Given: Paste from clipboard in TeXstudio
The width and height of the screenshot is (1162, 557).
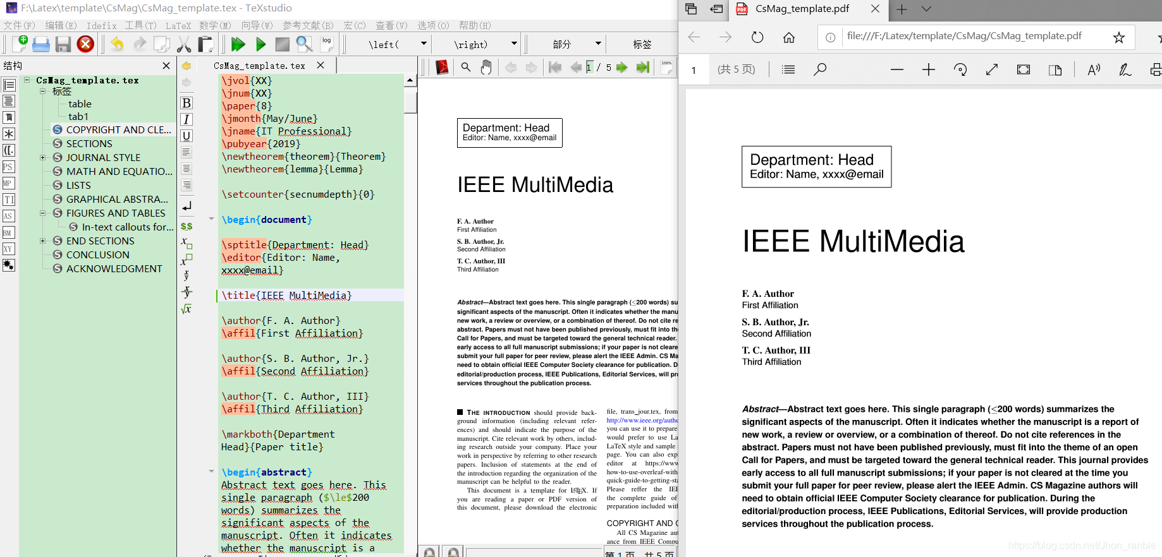Looking at the screenshot, I should 205,44.
